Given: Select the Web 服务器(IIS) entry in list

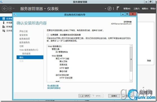Looking at the screenshot, I should pyautogui.click(x=55, y=46).
